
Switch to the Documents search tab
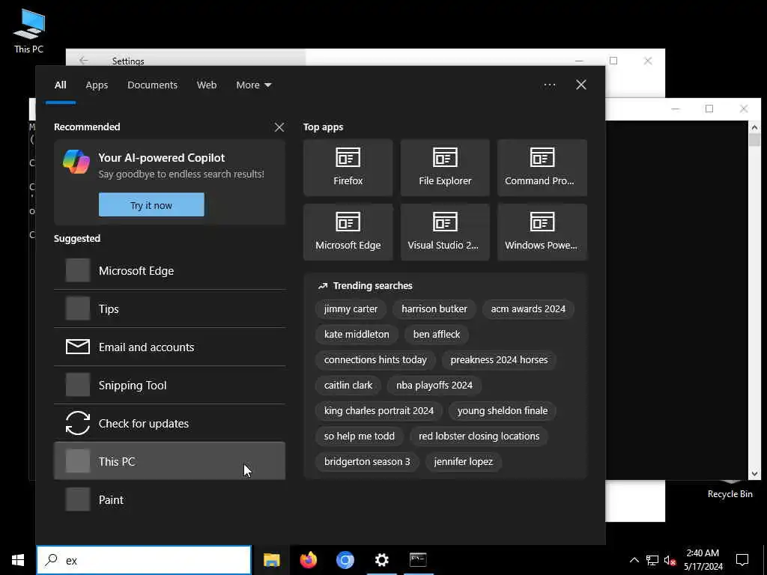coord(152,85)
